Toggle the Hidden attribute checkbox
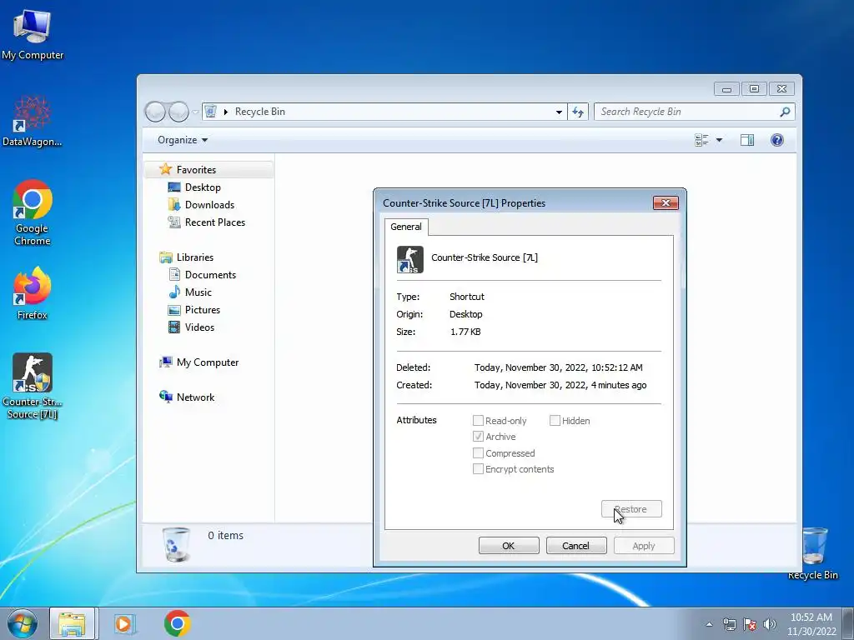The width and height of the screenshot is (854, 640). click(555, 421)
